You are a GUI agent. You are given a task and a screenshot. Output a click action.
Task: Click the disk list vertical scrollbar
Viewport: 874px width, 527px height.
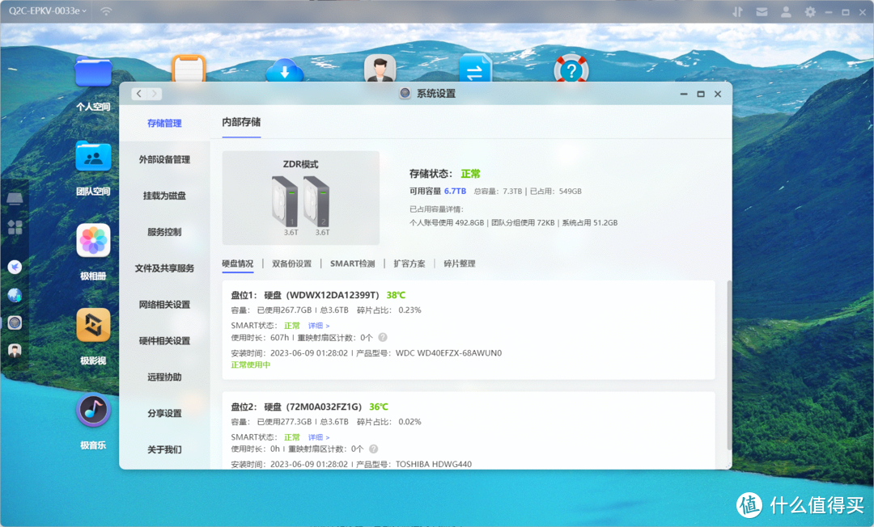point(728,365)
